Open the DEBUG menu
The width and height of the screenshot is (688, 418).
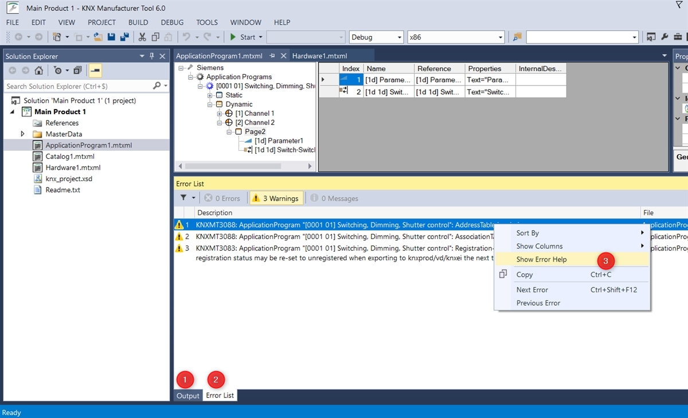pyautogui.click(x=172, y=22)
